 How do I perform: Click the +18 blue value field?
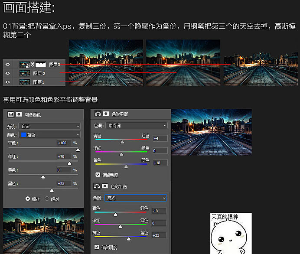tap(160, 163)
